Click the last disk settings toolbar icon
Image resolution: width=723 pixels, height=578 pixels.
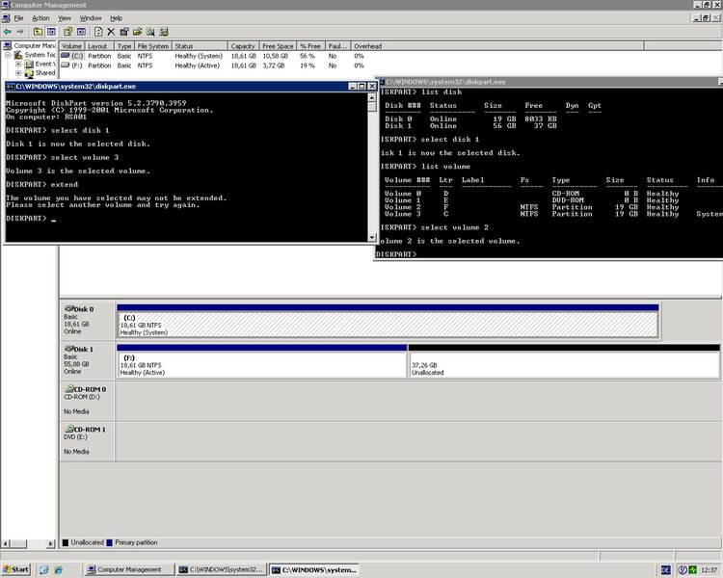click(x=164, y=32)
